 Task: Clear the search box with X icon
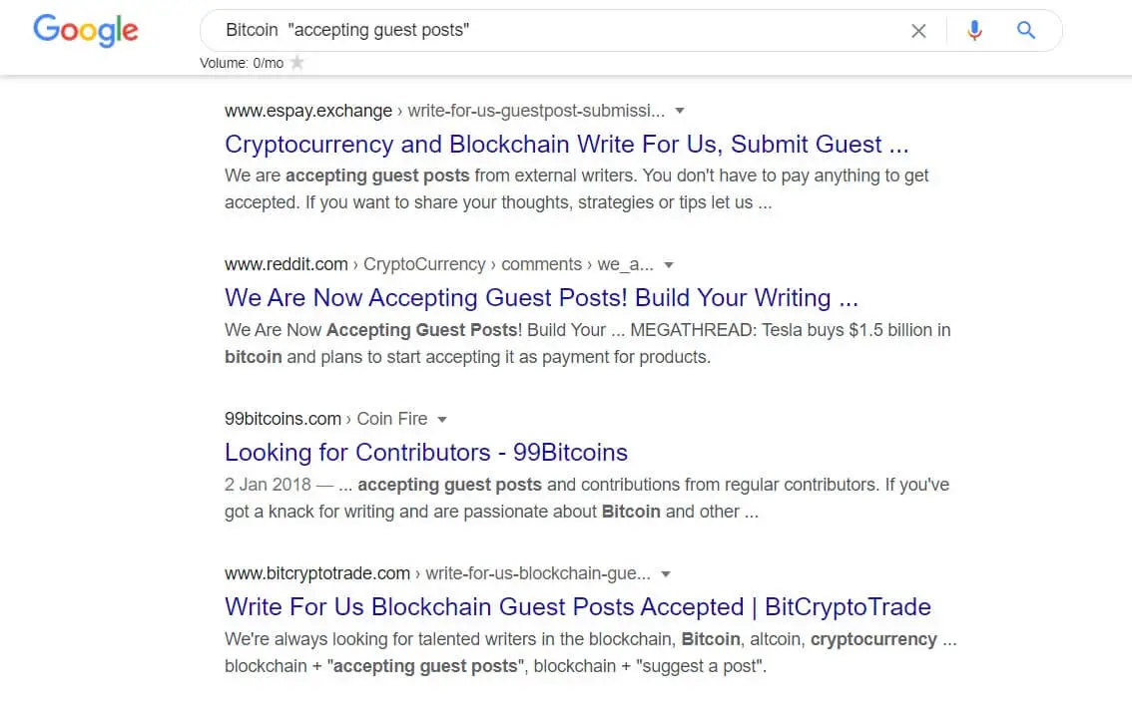pyautogui.click(x=918, y=31)
